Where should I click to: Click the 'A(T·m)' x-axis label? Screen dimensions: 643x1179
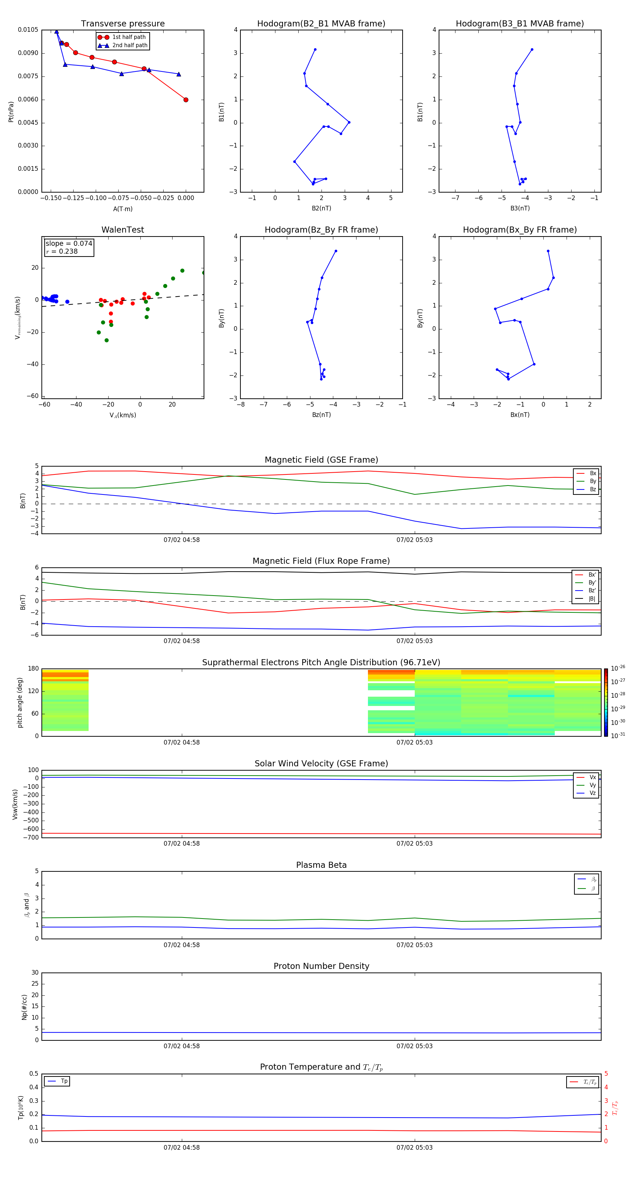coord(123,209)
